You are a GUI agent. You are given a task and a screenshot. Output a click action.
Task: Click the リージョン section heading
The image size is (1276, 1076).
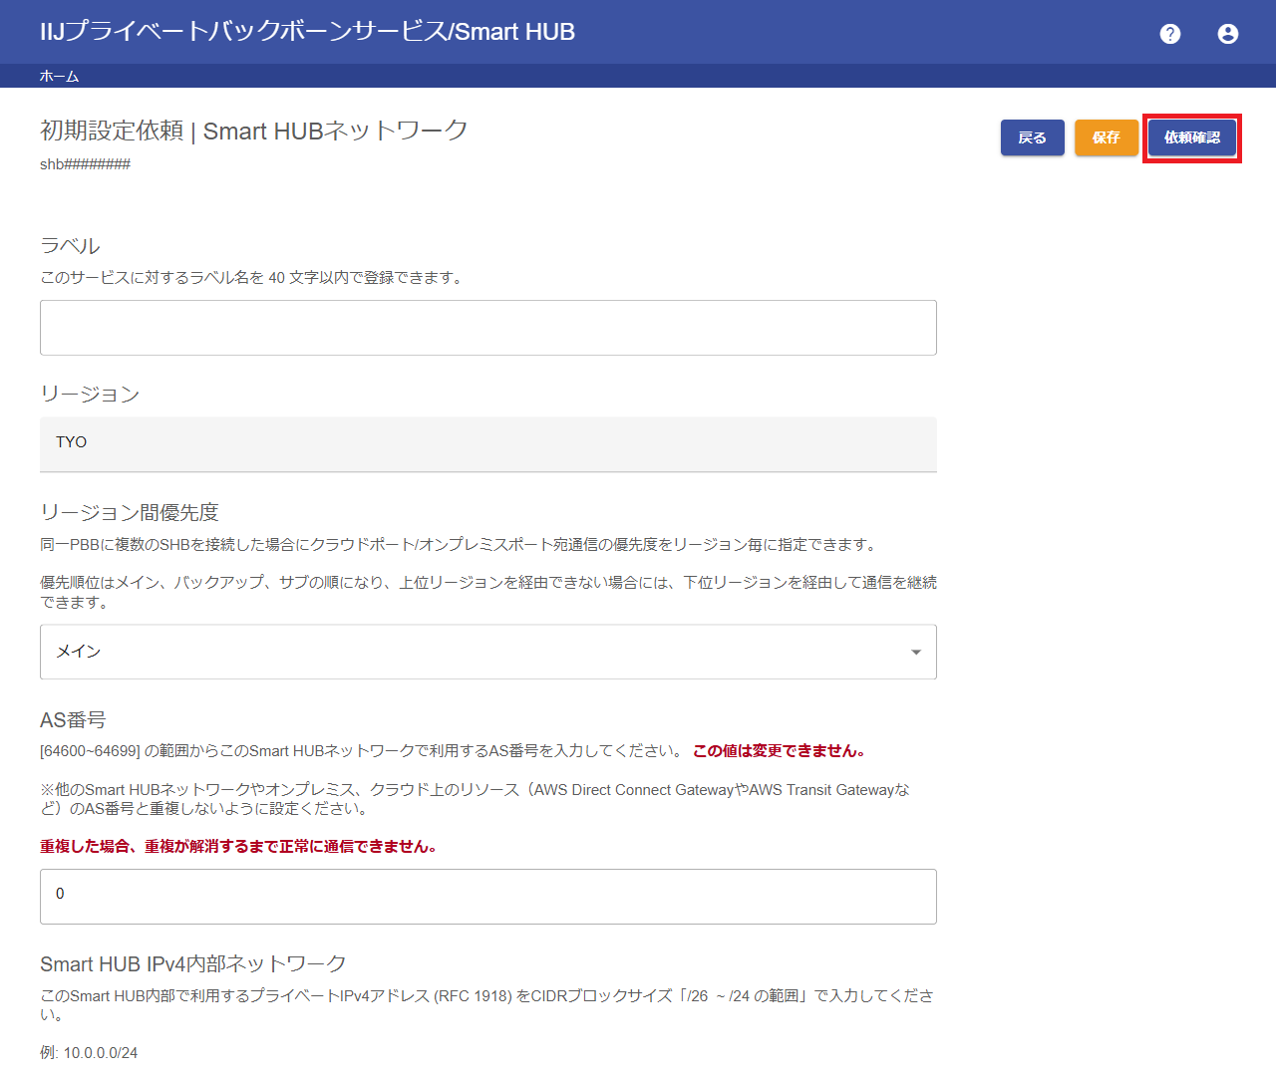[90, 394]
